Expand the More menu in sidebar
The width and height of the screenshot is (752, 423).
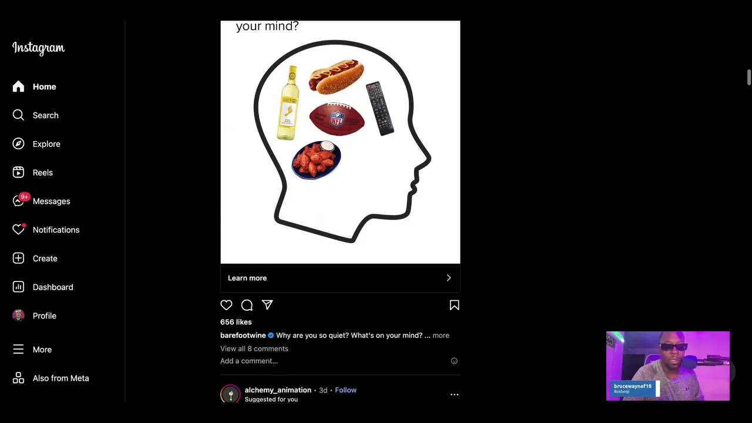tap(42, 350)
